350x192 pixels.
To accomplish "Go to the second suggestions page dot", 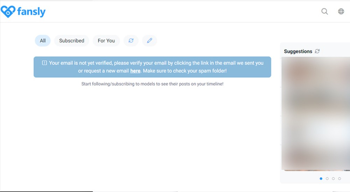I will point(327,178).
